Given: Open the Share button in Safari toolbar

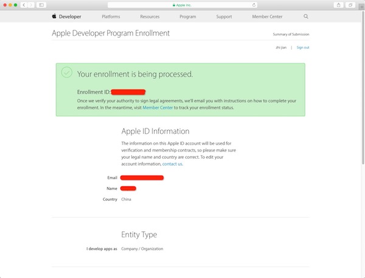Looking at the screenshot, I should [x=337, y=5].
